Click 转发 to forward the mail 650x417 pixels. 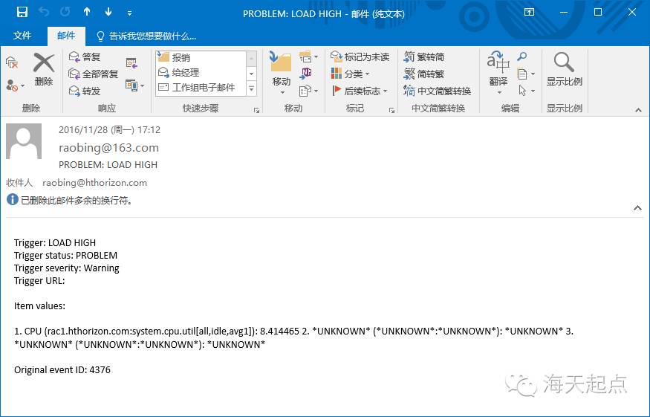pyautogui.click(x=85, y=91)
